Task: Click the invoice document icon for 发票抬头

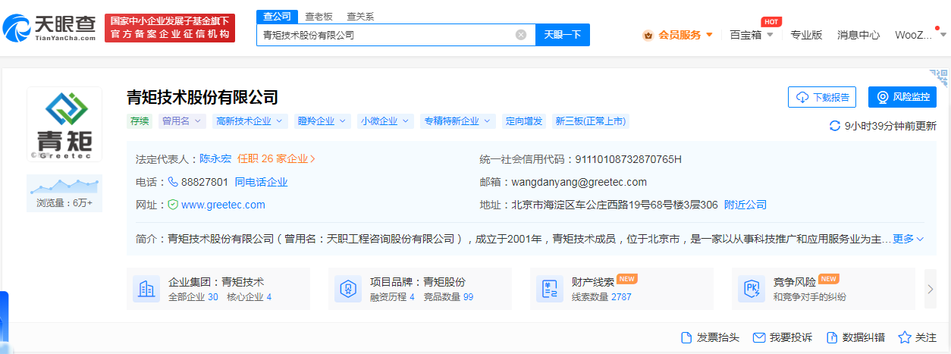Action: coord(686,337)
